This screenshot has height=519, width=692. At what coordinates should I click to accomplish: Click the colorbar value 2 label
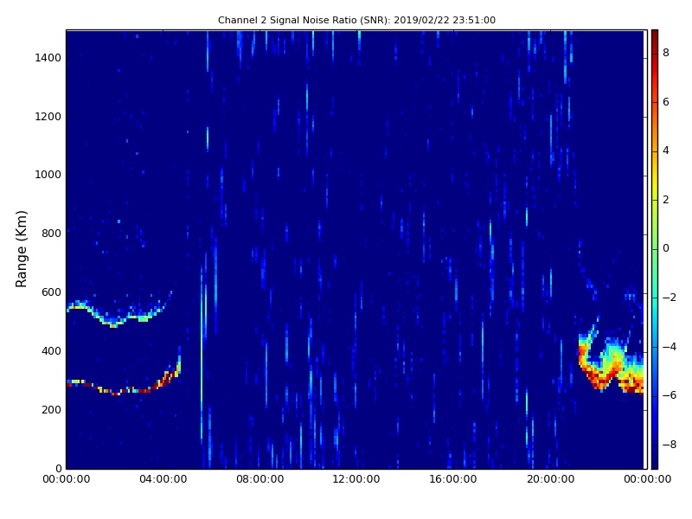tap(666, 200)
